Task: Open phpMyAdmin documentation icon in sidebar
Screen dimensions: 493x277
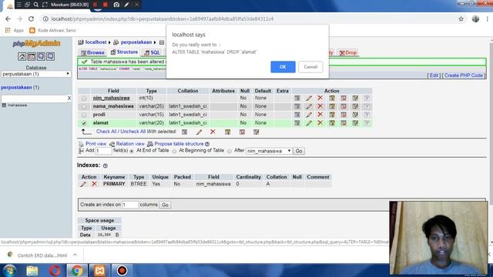Action: coord(41,56)
